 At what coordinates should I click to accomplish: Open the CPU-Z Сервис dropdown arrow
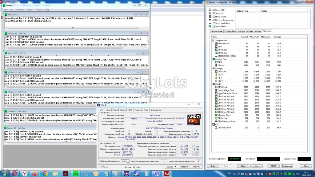[x=175, y=167]
